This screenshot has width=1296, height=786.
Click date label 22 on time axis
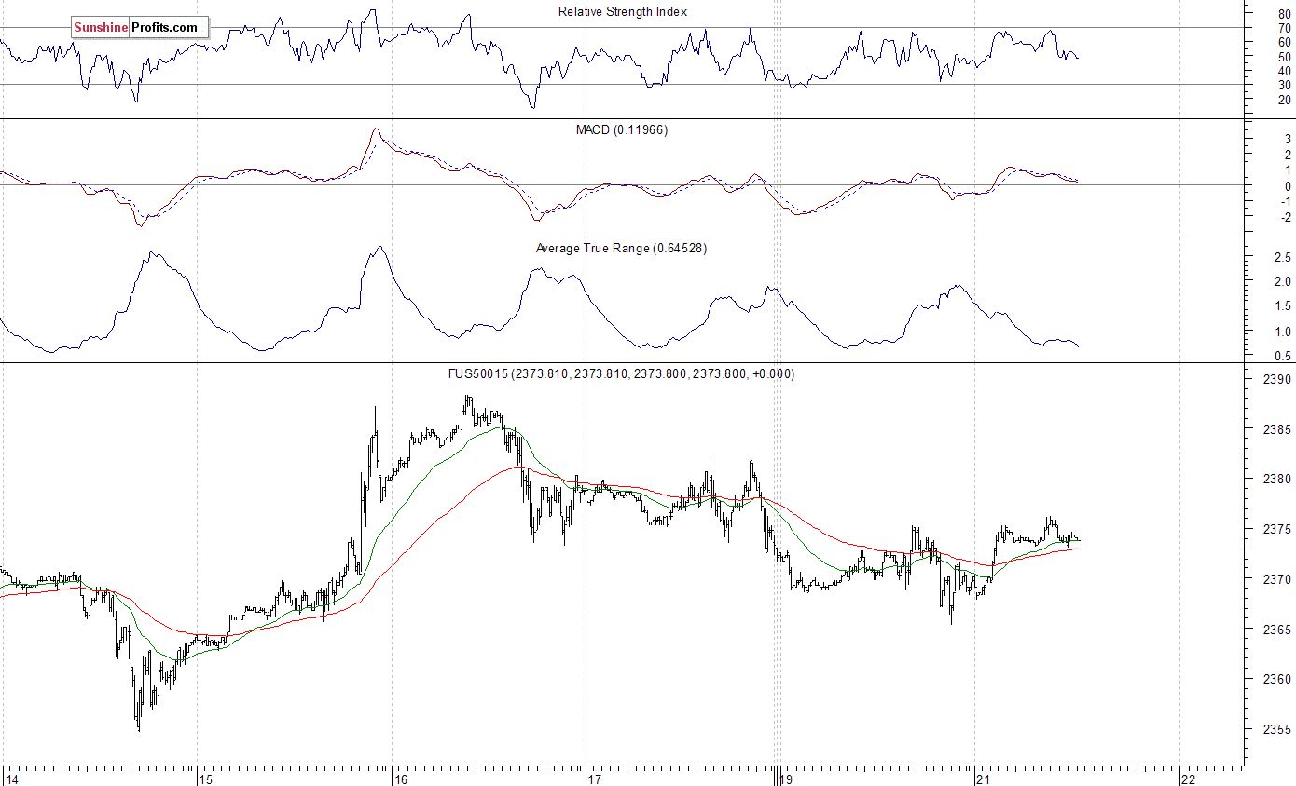coord(1188,779)
